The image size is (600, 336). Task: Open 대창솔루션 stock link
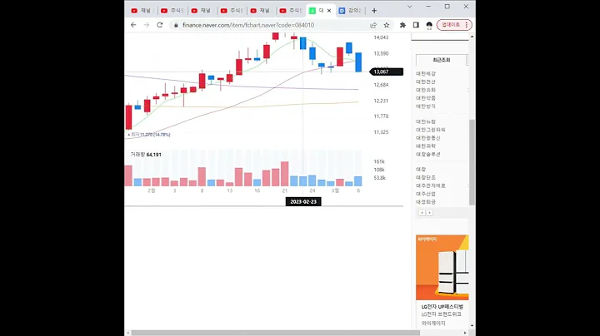click(428, 154)
